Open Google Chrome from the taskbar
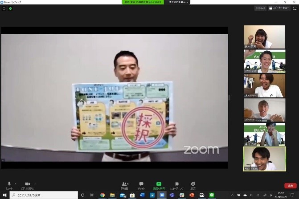This screenshot has width=299, height=199. [x=102, y=195]
